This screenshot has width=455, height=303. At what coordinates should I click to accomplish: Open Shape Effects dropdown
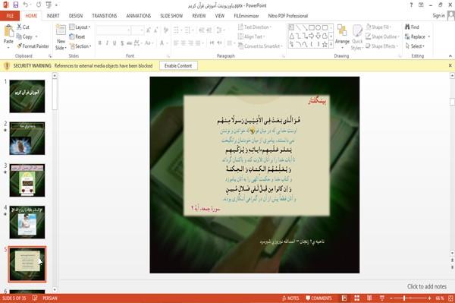382,46
